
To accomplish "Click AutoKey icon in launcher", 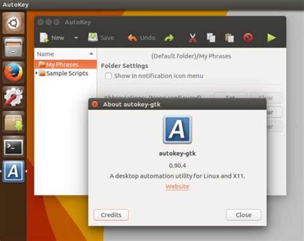I will pos(14,171).
